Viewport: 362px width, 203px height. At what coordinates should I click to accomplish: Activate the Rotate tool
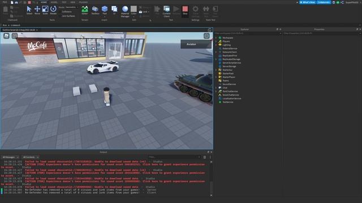coord(53,10)
